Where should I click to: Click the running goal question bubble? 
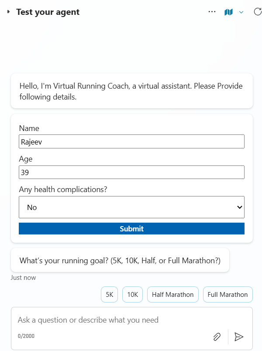(x=120, y=261)
